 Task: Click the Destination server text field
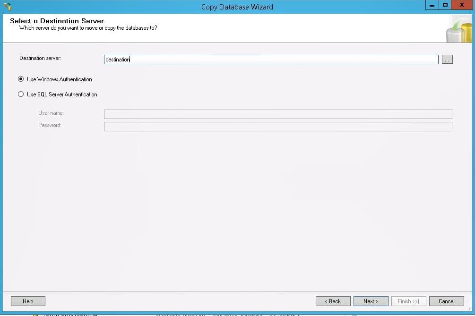[x=271, y=60]
